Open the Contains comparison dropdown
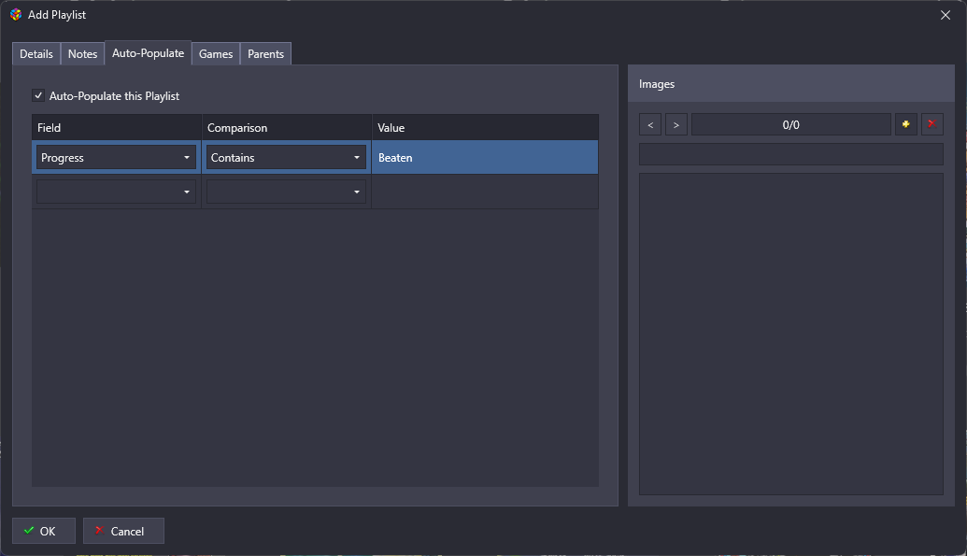Screen dimensions: 967x556 [286, 157]
